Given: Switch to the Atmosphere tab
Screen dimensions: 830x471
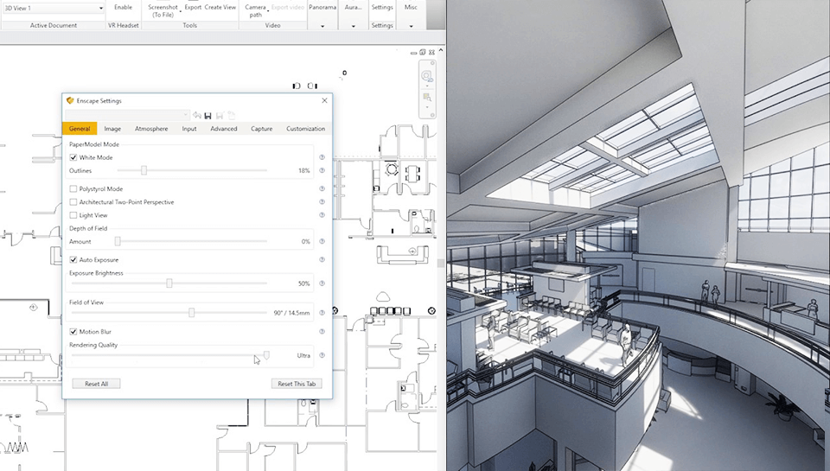Looking at the screenshot, I should pos(151,129).
